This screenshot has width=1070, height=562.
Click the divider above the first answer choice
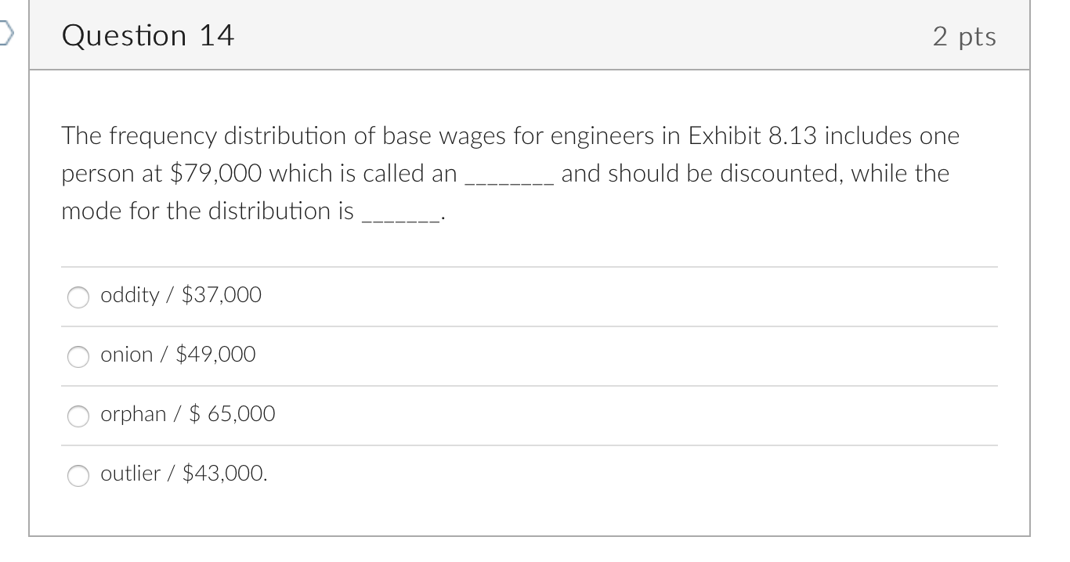530,267
